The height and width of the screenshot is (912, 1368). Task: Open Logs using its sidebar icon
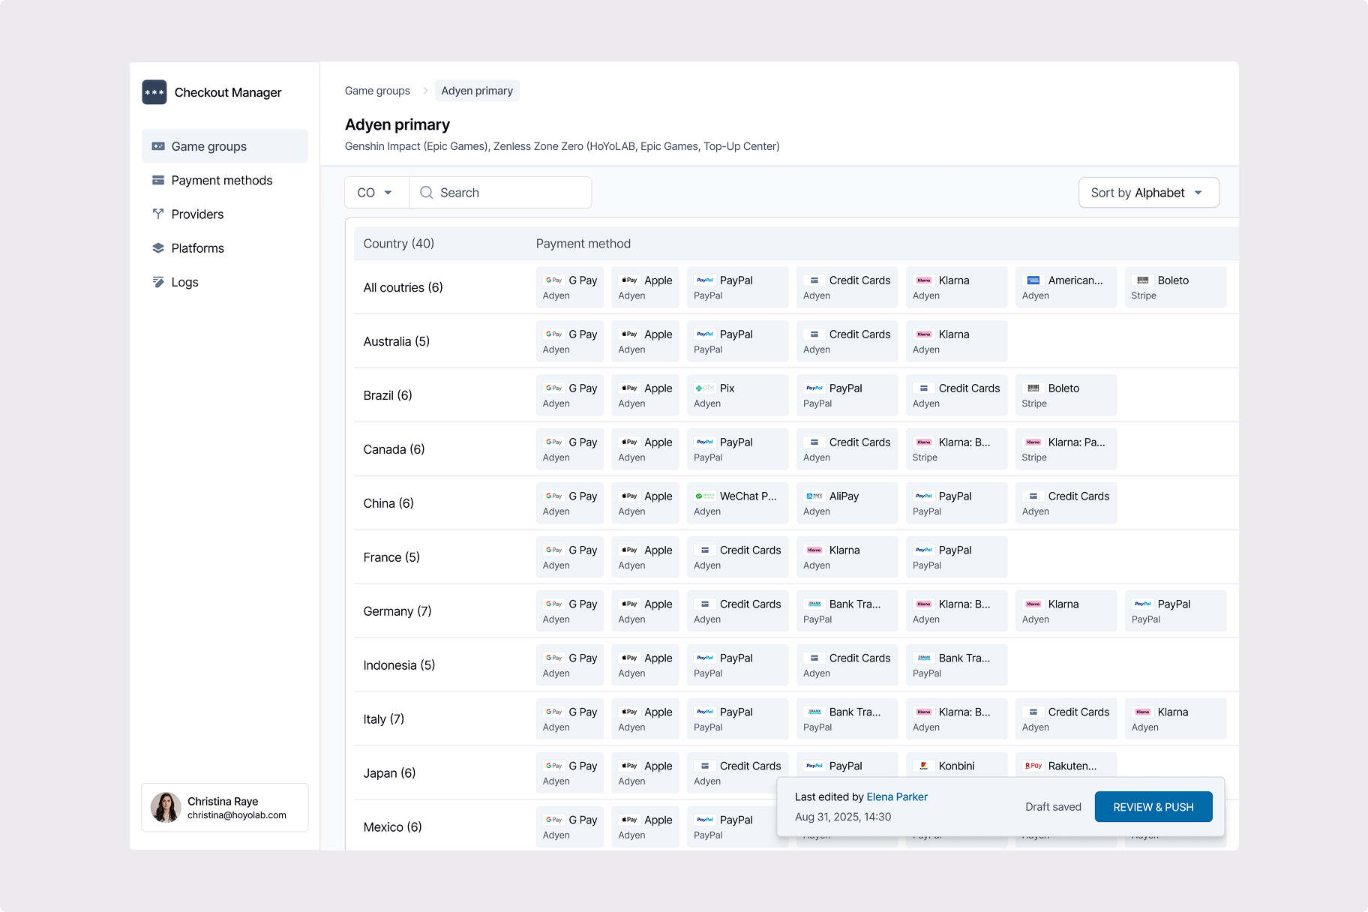click(157, 282)
